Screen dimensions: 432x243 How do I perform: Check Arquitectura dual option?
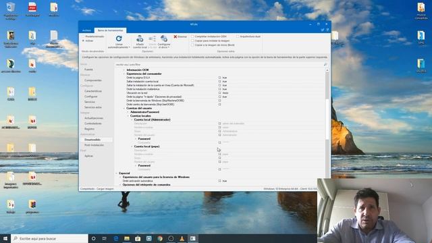point(238,36)
